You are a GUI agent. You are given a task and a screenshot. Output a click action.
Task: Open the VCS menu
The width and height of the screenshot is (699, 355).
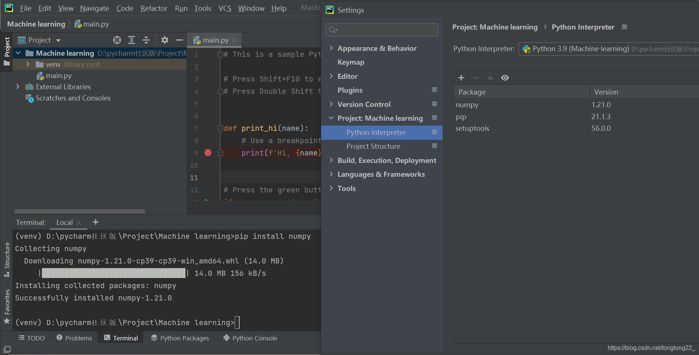[x=225, y=8]
